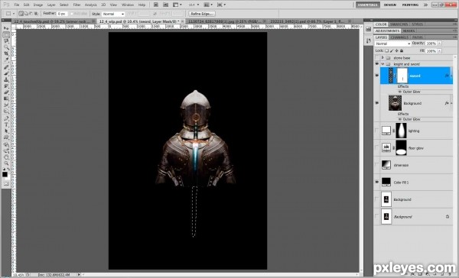This screenshot has width=459, height=278.
Task: Toggle Quick Mask mode at the toolbox bottom
Action: [x=6, y=183]
